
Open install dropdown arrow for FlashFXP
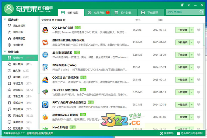tap(192, 92)
